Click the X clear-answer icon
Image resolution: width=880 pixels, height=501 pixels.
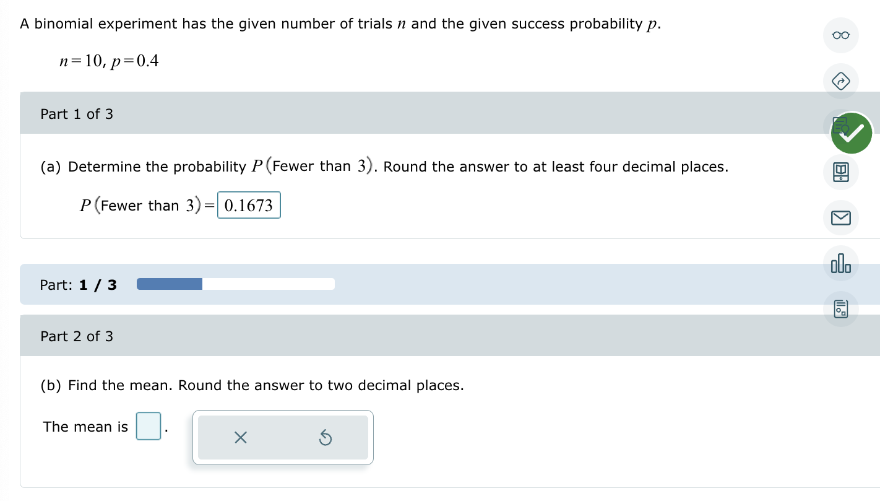click(x=240, y=438)
